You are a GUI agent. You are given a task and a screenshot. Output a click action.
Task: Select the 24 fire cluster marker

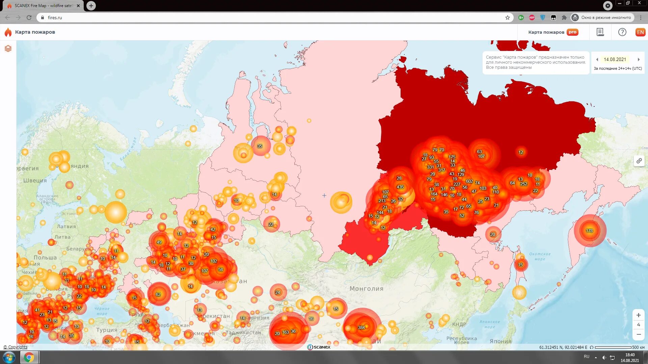coord(277,293)
